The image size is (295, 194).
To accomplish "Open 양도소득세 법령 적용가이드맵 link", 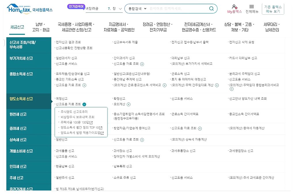I will [x=82, y=133].
